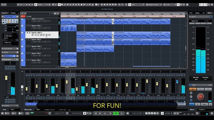The height and width of the screenshot is (120, 214).
Task: Click the Spector SEQ 1 MIDI clip
Action: click(69, 62)
